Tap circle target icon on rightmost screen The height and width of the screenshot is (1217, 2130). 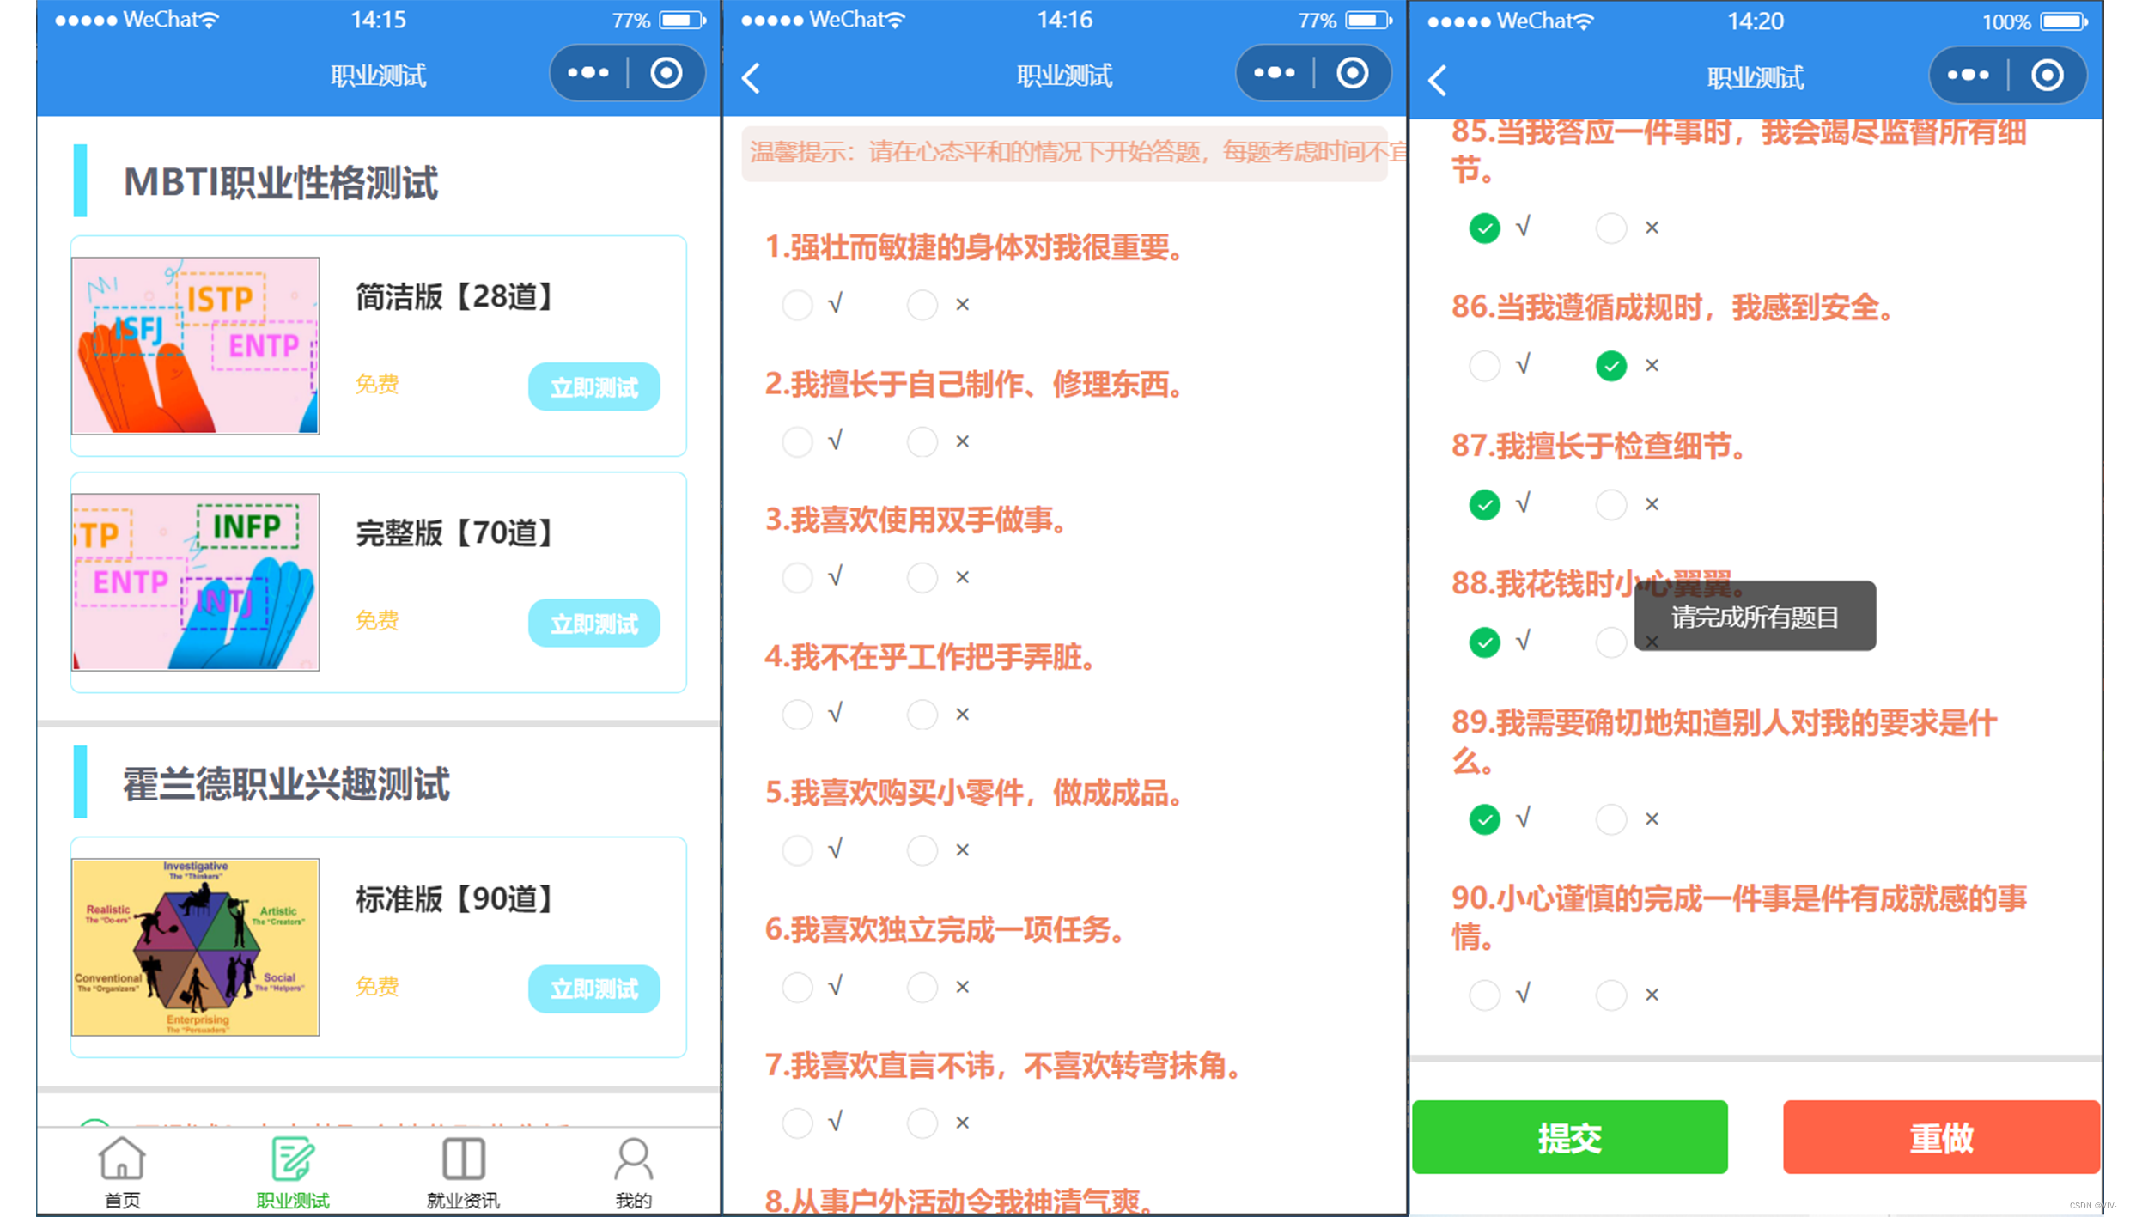pos(2047,76)
